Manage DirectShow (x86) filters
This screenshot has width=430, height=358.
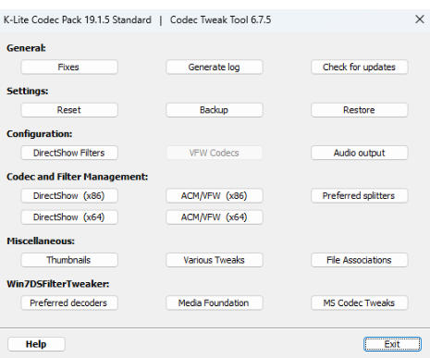(x=69, y=195)
